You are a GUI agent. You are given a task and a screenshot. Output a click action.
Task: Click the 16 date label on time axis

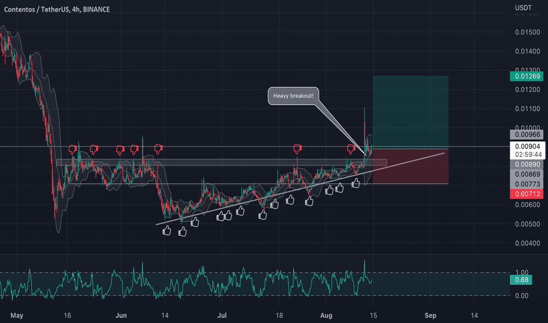[x=68, y=316]
